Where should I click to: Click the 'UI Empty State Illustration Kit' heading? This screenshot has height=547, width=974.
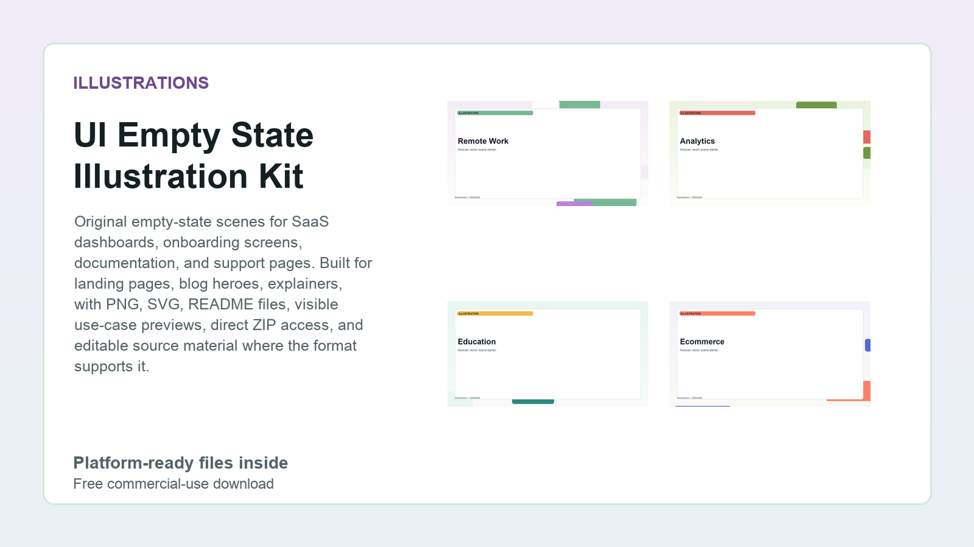click(x=194, y=155)
